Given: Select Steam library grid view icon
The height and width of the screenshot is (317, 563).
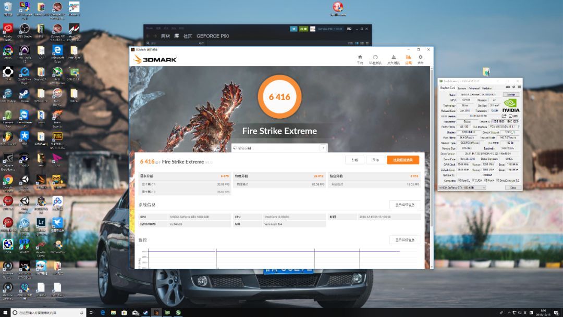Looking at the screenshot, I should pyautogui.click(x=367, y=43).
